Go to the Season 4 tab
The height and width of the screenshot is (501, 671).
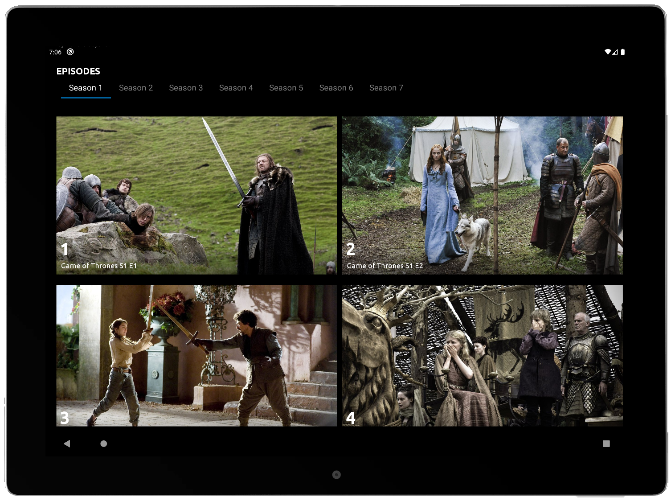236,88
